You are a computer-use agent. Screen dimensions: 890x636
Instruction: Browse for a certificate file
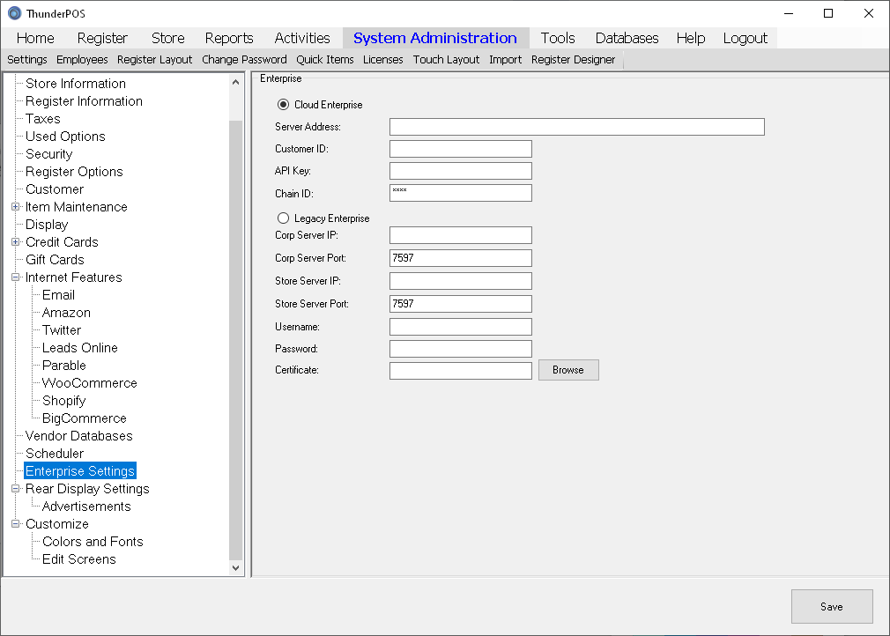point(568,370)
